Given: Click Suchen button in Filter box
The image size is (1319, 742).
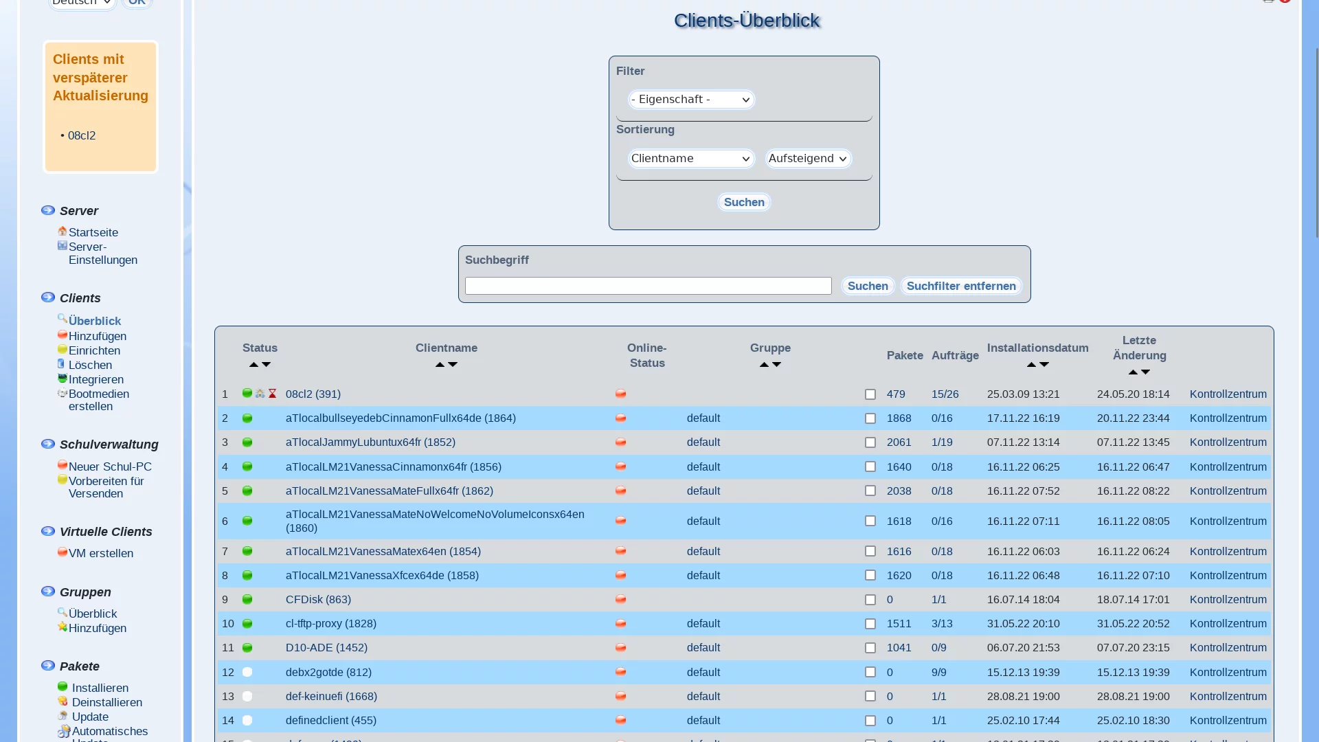Looking at the screenshot, I should [x=744, y=202].
